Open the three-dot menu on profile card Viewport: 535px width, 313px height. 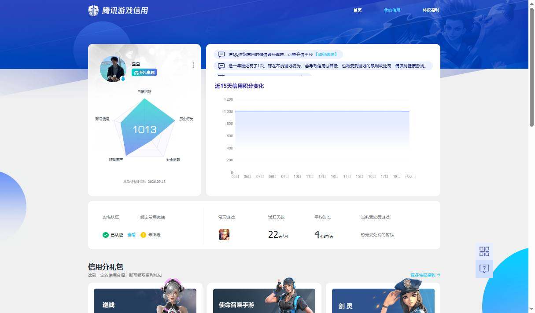pyautogui.click(x=193, y=65)
